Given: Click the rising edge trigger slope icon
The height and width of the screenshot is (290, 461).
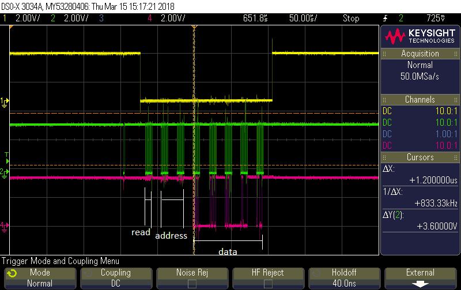Looking at the screenshot, I should pyautogui.click(x=385, y=18).
